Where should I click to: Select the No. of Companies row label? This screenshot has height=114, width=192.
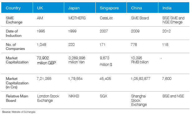tap(15, 47)
